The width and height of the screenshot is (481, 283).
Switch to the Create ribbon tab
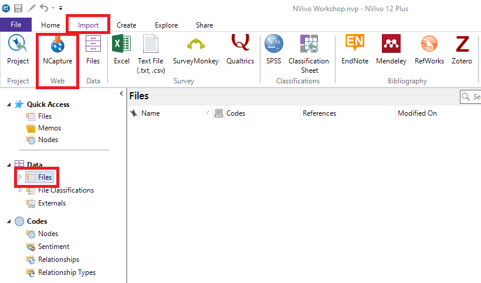[126, 25]
